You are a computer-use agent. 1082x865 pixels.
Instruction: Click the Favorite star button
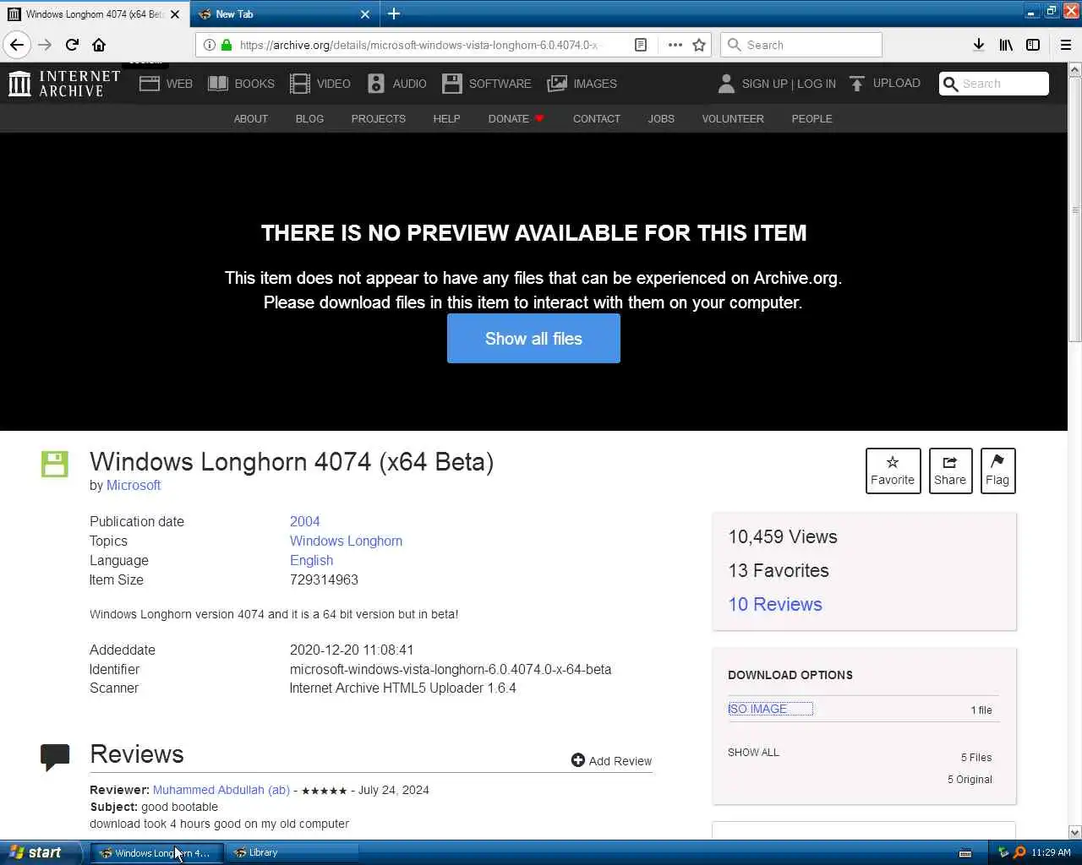click(x=893, y=471)
